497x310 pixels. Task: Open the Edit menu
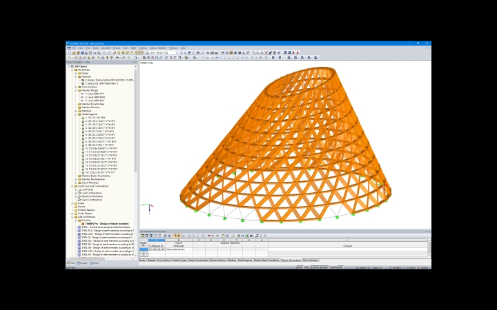click(81, 48)
